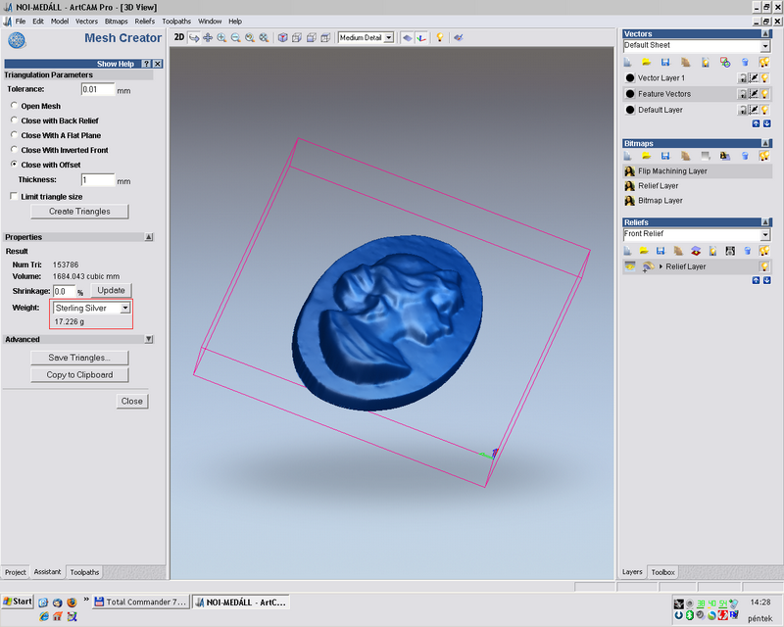Toggle visibility of Vector Layer 1
This screenshot has width=784, height=627.
pyautogui.click(x=766, y=78)
